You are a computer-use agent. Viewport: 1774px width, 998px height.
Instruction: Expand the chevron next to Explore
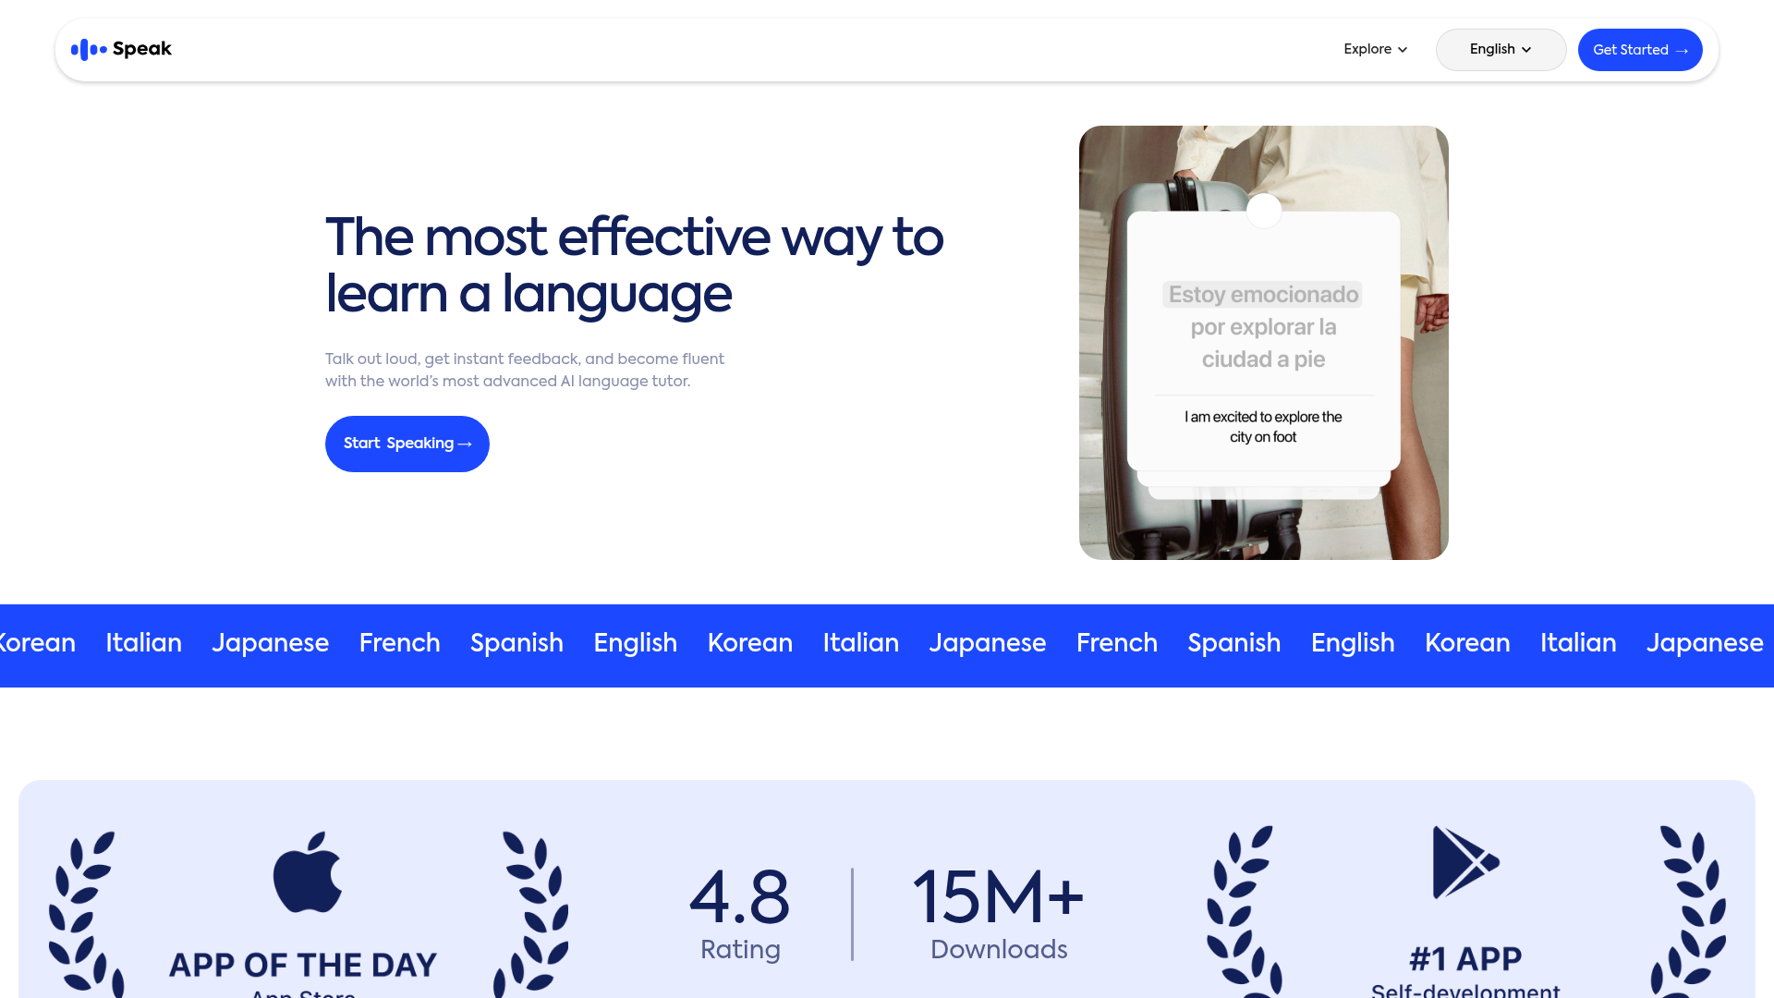1403,50
